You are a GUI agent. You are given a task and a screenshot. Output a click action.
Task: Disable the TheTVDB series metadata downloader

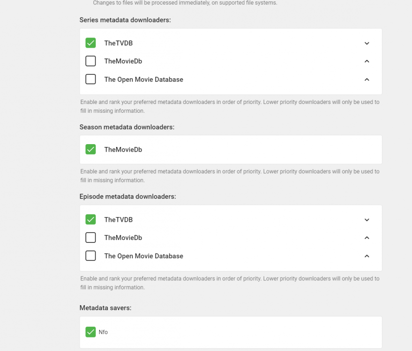[90, 43]
